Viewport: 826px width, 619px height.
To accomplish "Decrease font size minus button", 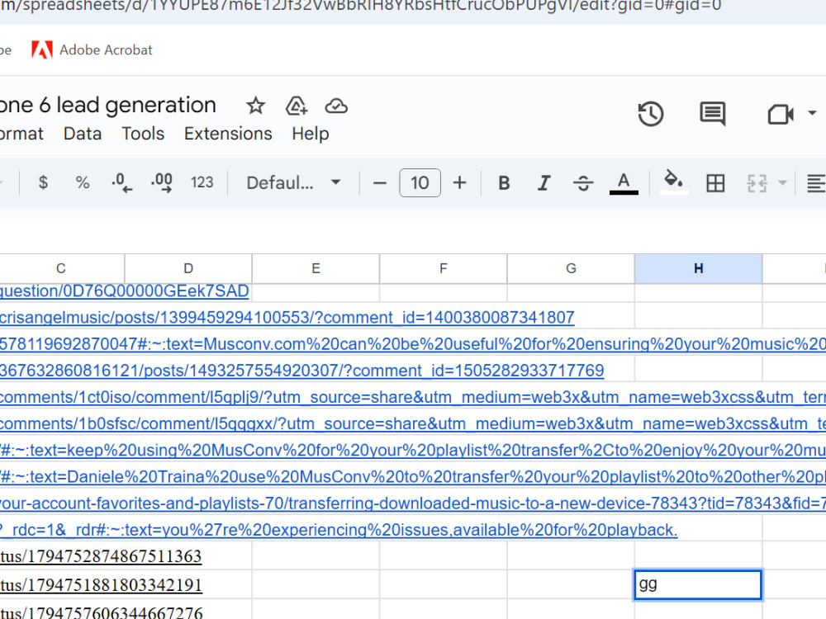I will point(379,183).
